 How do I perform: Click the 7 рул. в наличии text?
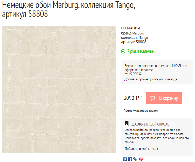pos(141,51)
